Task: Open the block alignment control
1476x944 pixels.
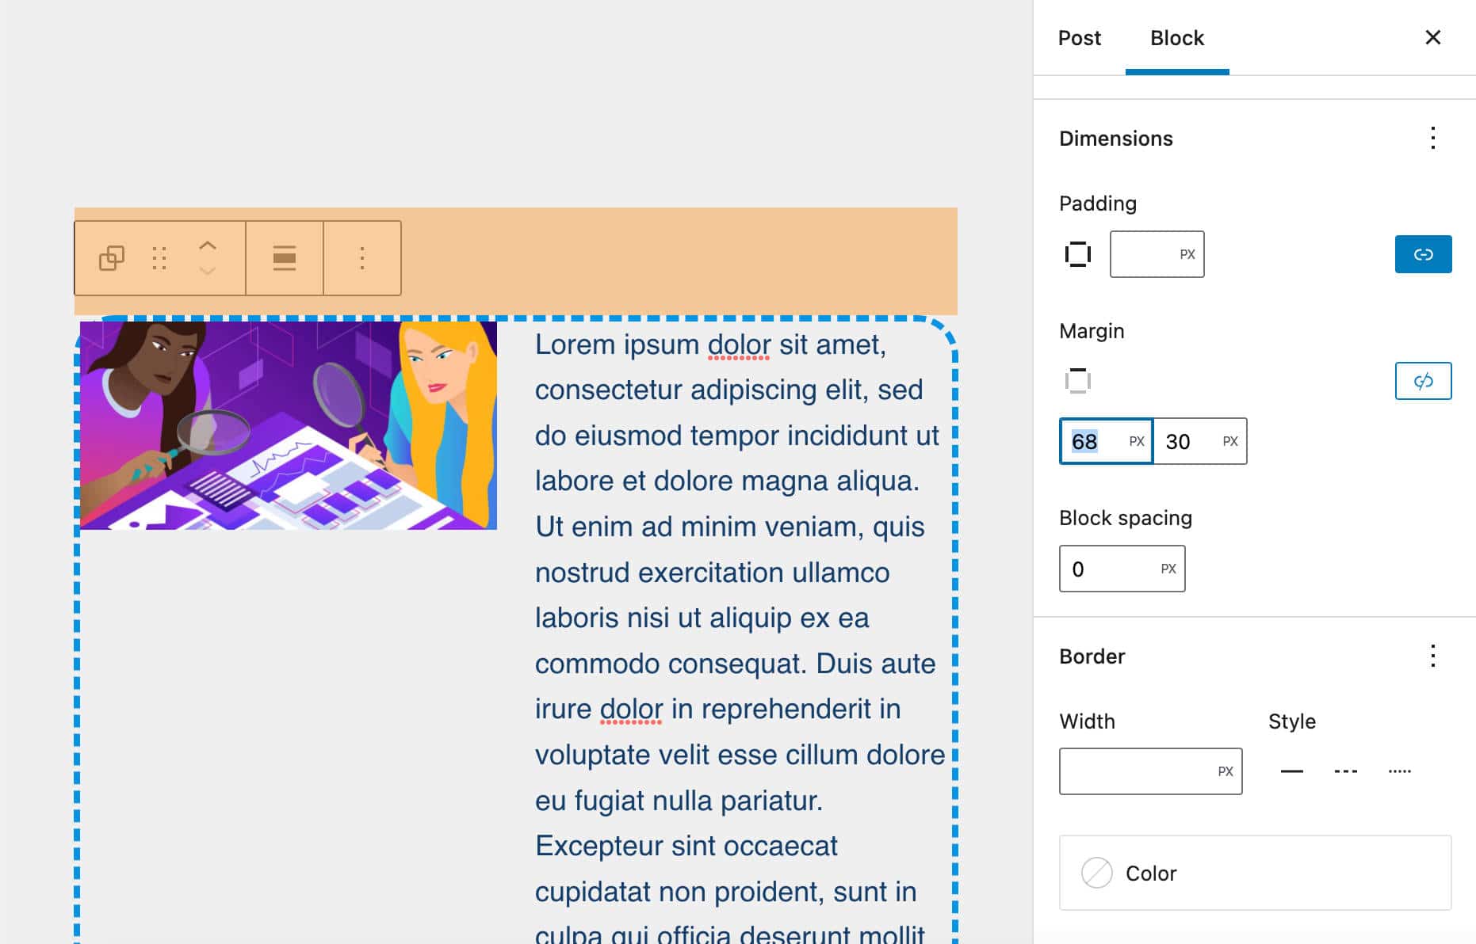Action: click(285, 258)
